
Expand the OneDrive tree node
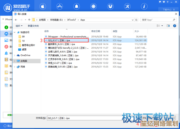coord(14,55)
